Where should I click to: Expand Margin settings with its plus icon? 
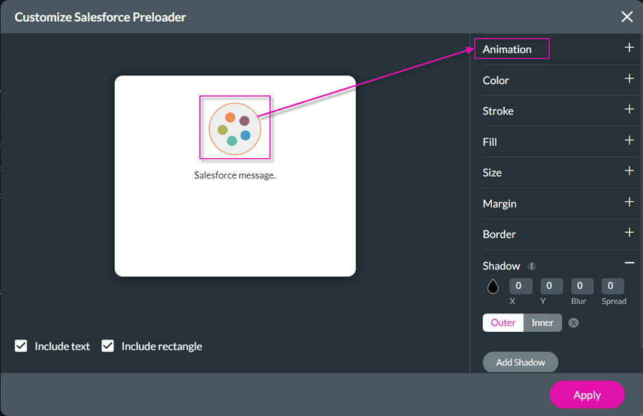point(629,203)
